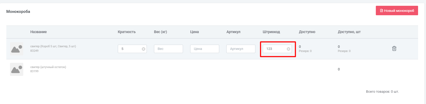
Task: Click the Цена column header
Action: click(x=194, y=32)
